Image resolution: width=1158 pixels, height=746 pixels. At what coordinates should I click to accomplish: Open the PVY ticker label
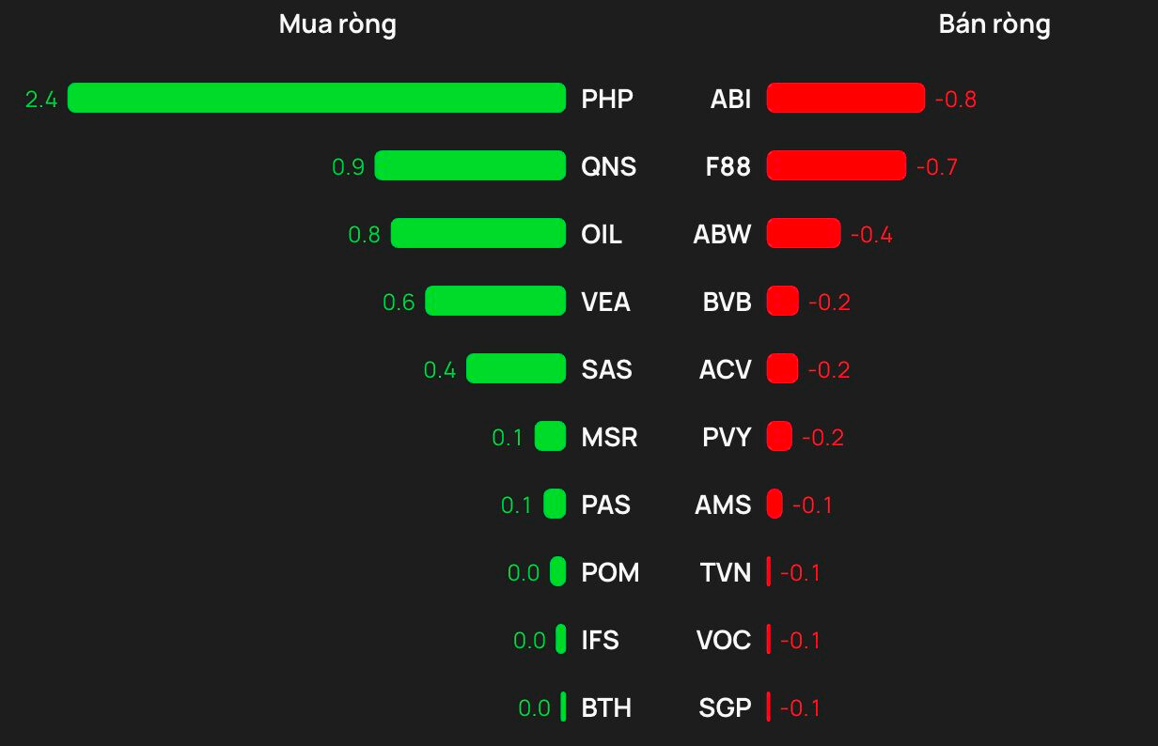pyautogui.click(x=727, y=437)
